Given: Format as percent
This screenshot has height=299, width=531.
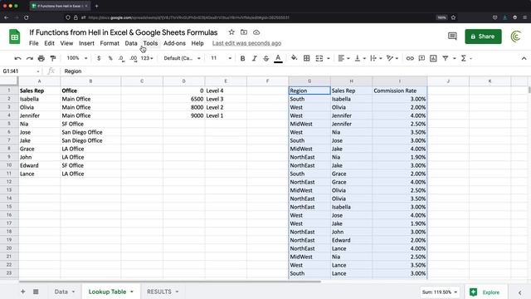Looking at the screenshot, I should click(110, 58).
